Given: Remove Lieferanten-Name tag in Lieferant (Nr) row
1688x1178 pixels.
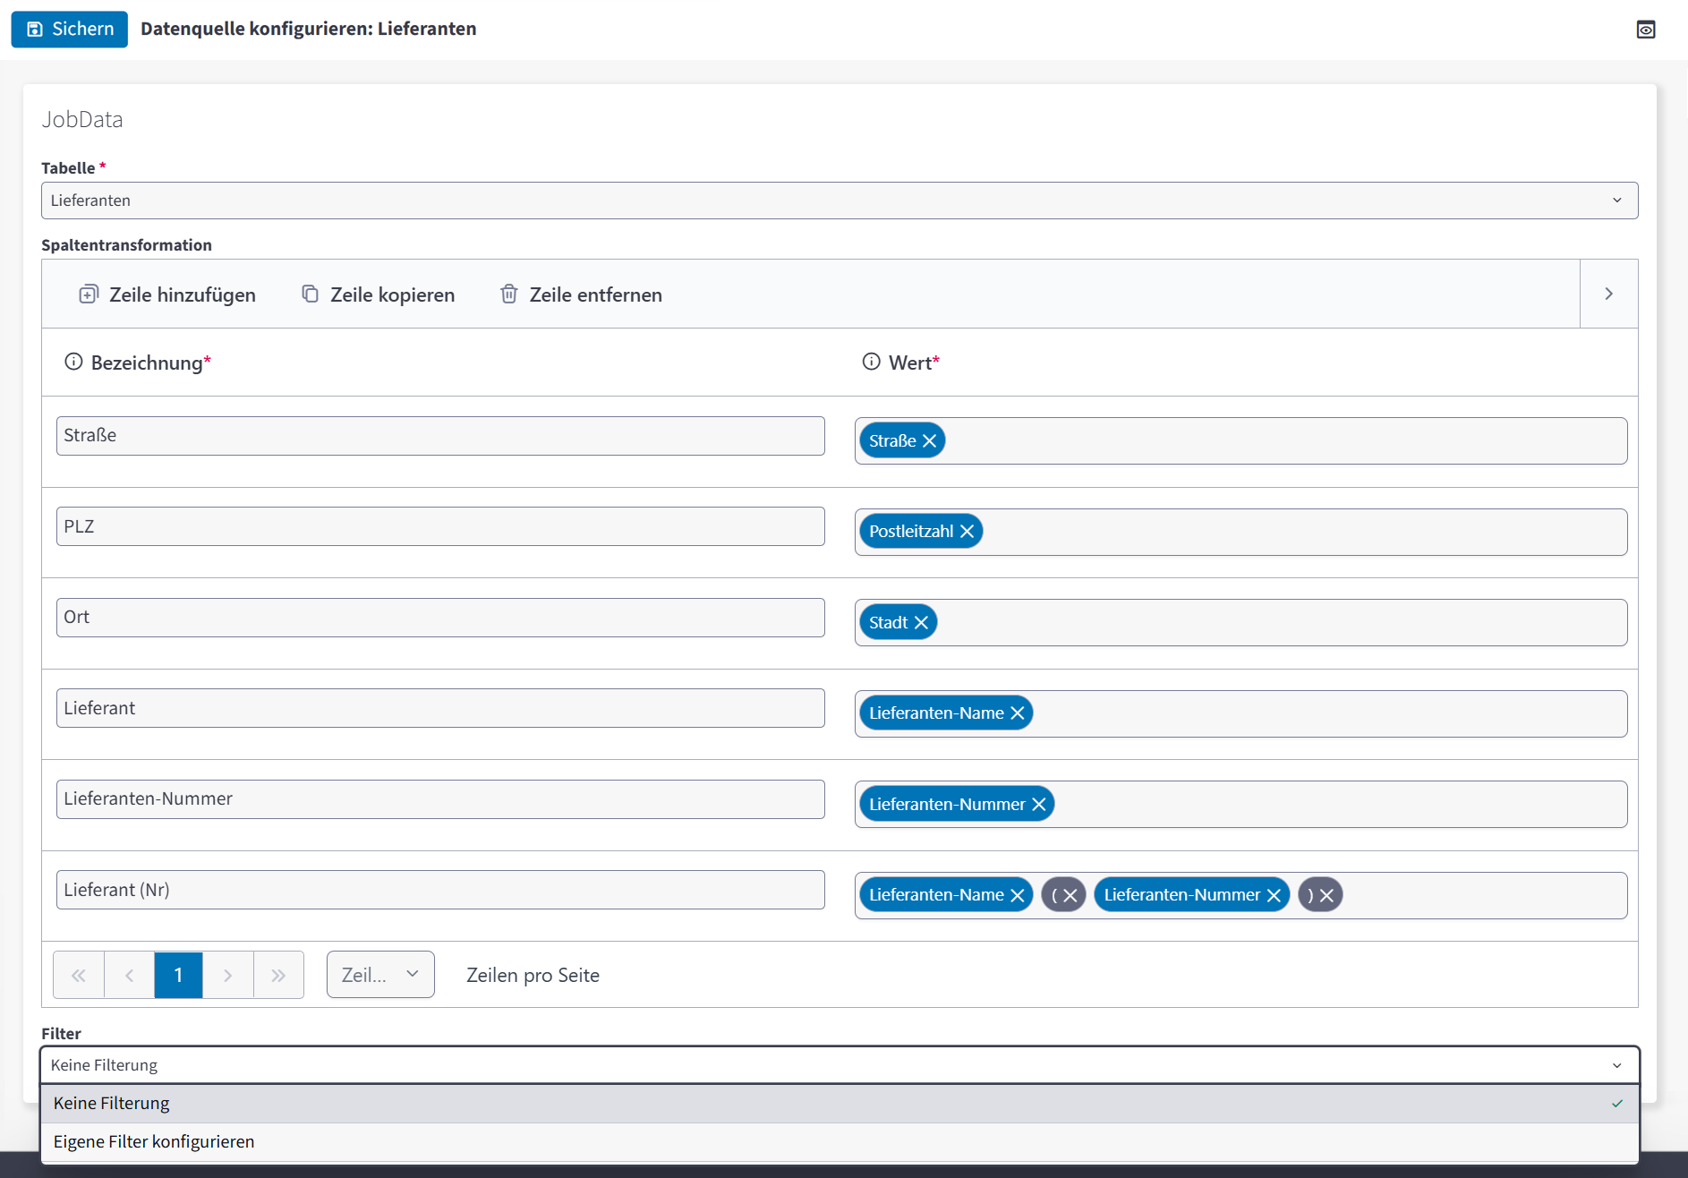Looking at the screenshot, I should point(1018,895).
